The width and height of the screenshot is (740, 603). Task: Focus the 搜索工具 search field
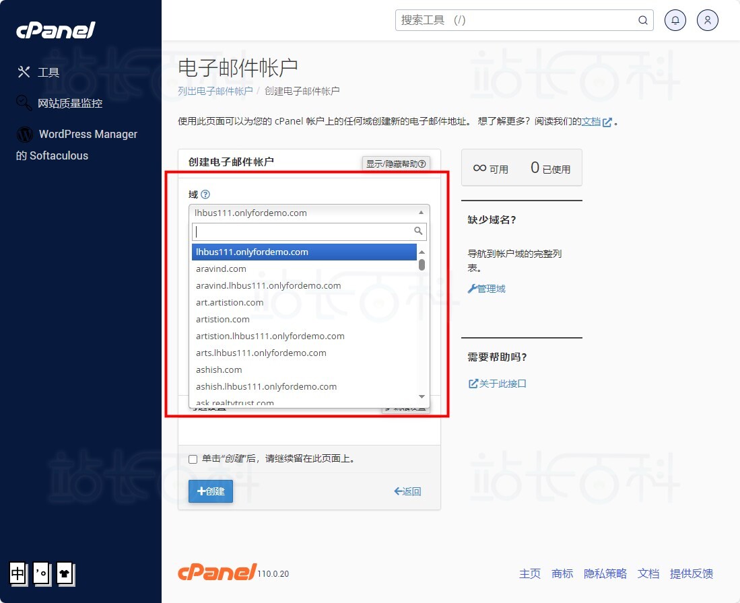[525, 20]
